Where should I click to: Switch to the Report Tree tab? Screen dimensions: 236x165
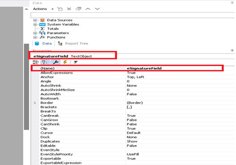[x=73, y=43]
